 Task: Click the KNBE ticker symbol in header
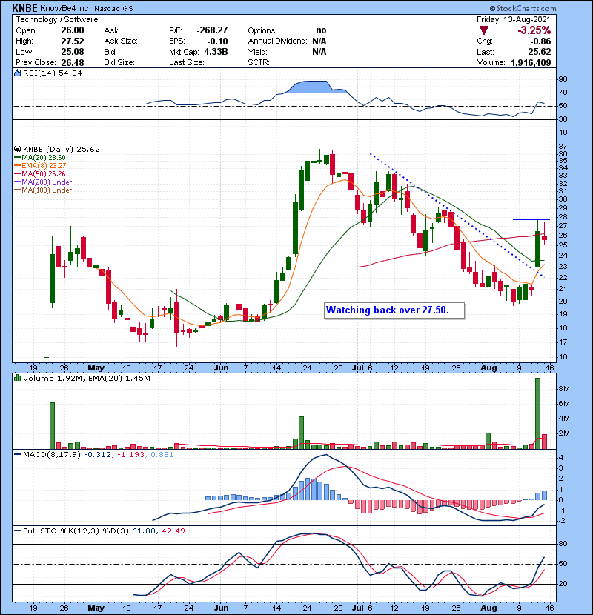click(24, 8)
